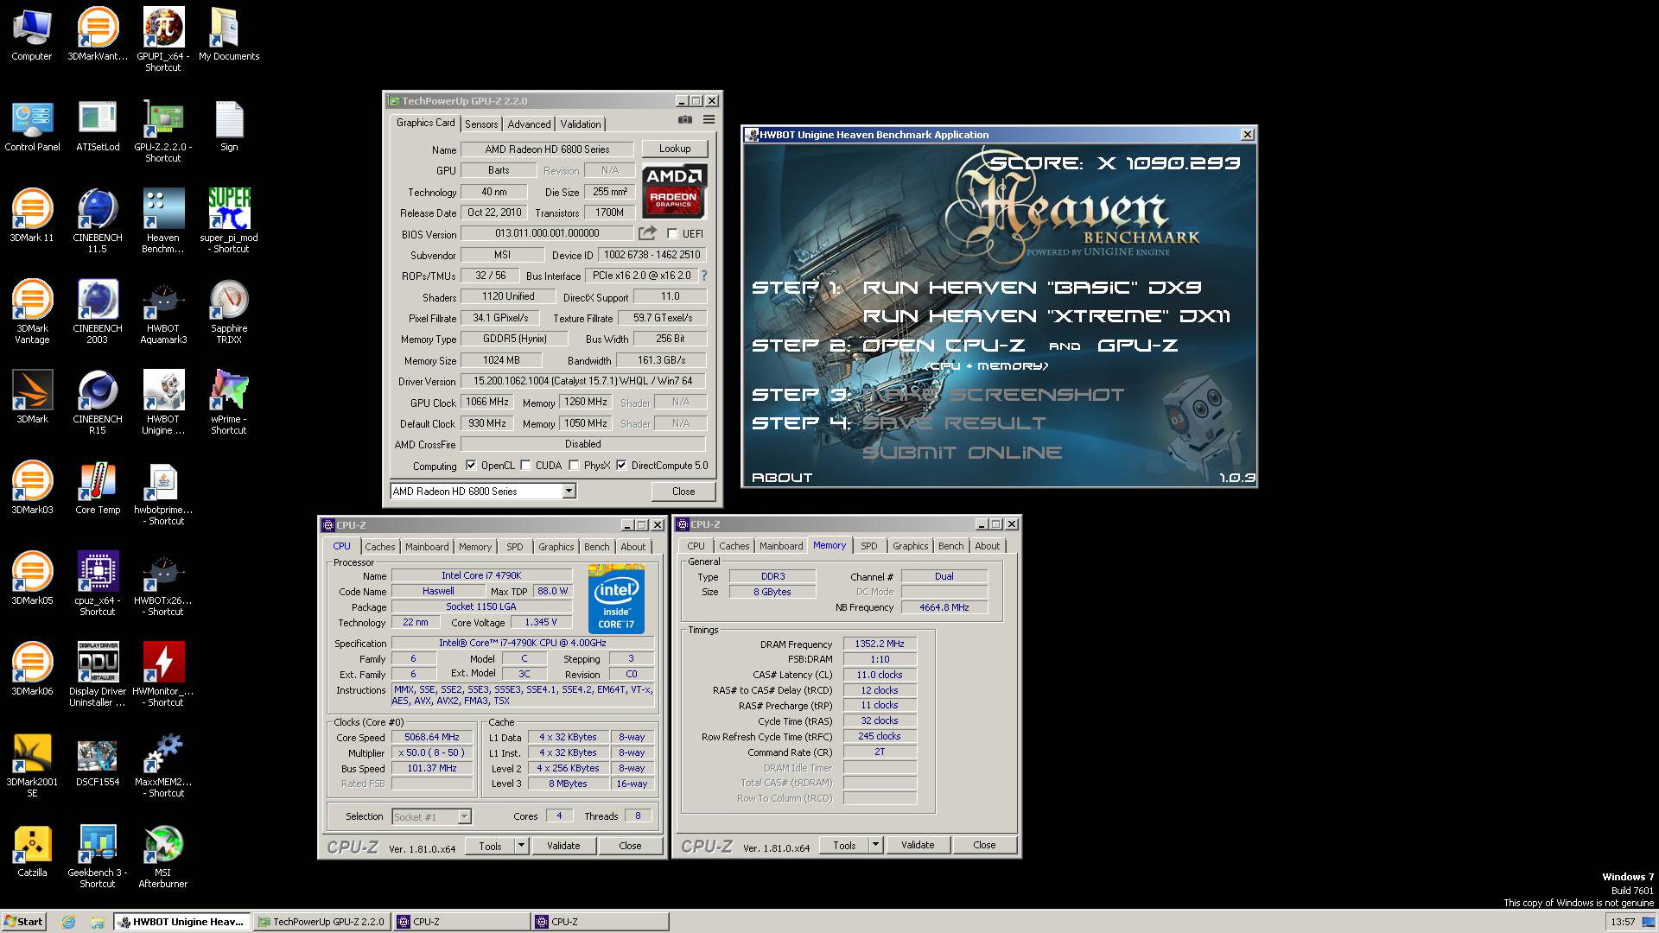
Task: Toggle the UEFI checkbox in GPU-Z
Action: (x=672, y=234)
